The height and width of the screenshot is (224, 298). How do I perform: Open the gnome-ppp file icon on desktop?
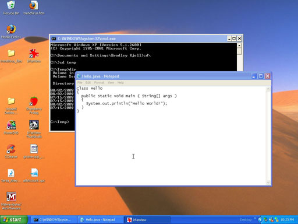click(34, 152)
